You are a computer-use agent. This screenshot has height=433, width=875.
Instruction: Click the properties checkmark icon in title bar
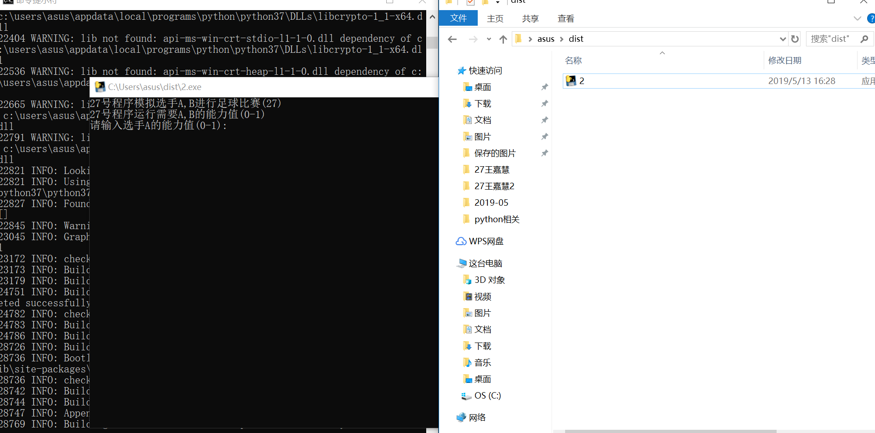click(x=470, y=2)
